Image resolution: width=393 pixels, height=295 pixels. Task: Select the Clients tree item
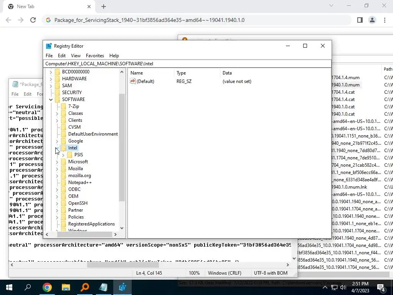pyautogui.click(x=75, y=120)
